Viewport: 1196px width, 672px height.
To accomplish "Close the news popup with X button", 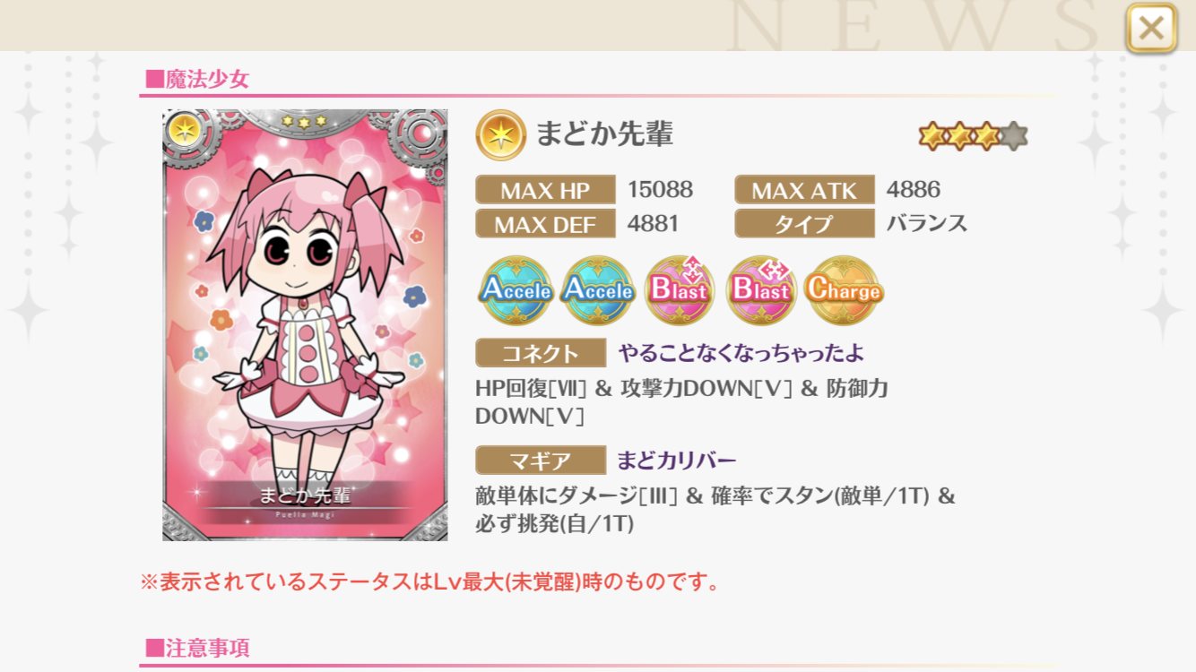I will pos(1151,29).
